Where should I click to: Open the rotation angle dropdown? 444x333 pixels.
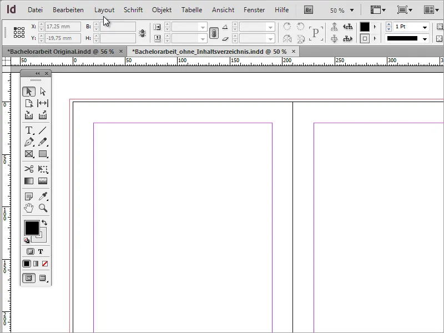tap(270, 27)
